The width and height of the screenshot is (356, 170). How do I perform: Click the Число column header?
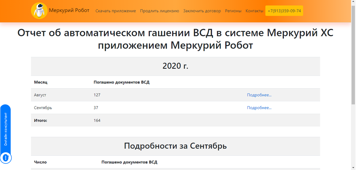(x=40, y=162)
